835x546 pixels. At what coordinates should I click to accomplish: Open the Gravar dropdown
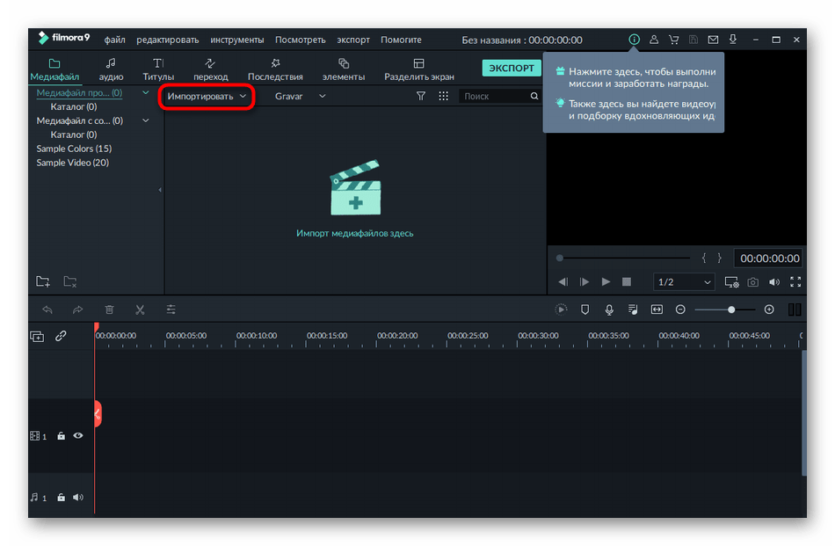tap(300, 96)
